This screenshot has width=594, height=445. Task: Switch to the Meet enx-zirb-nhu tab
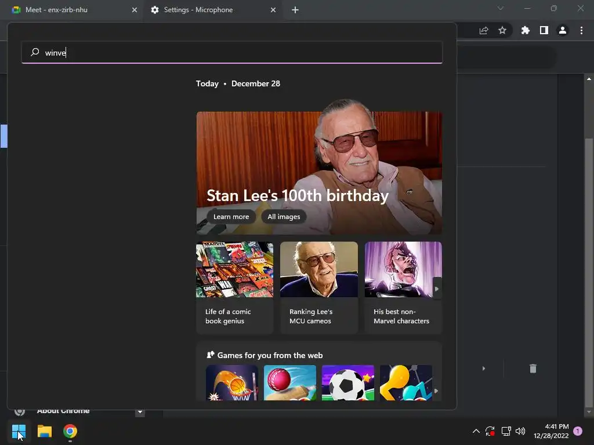(72, 10)
